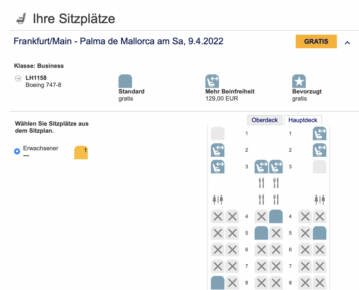The image size is (359, 290).
Task: Click the Frankfurt/Main - Palma de Mallorca heading
Action: (x=118, y=41)
